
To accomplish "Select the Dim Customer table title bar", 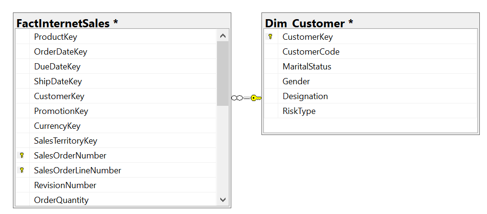I will pos(309,23).
